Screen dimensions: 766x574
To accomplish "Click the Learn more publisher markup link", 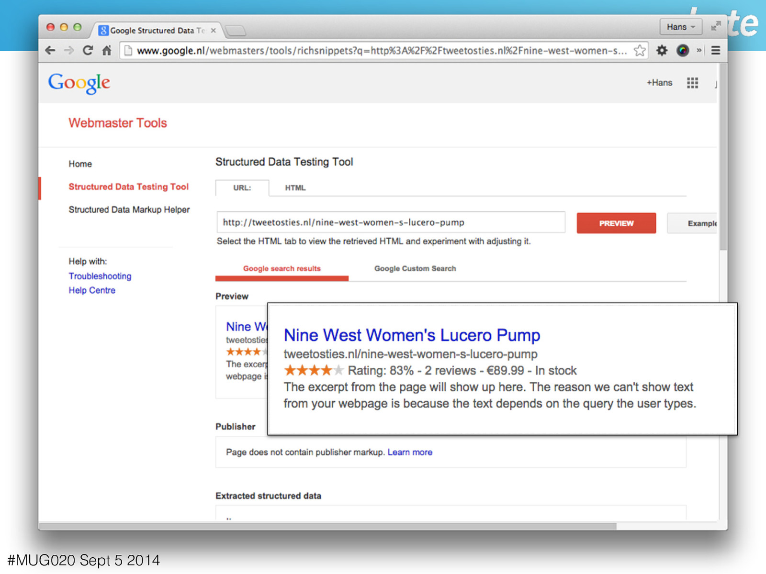I will coord(410,453).
